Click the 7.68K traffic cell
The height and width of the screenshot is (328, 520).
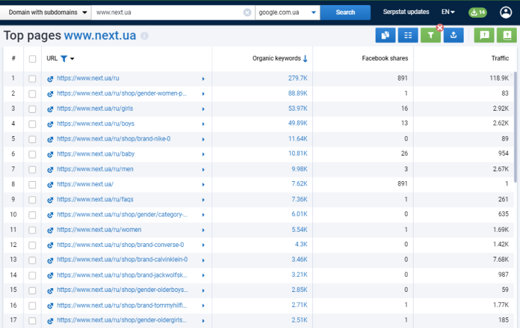[500, 260]
